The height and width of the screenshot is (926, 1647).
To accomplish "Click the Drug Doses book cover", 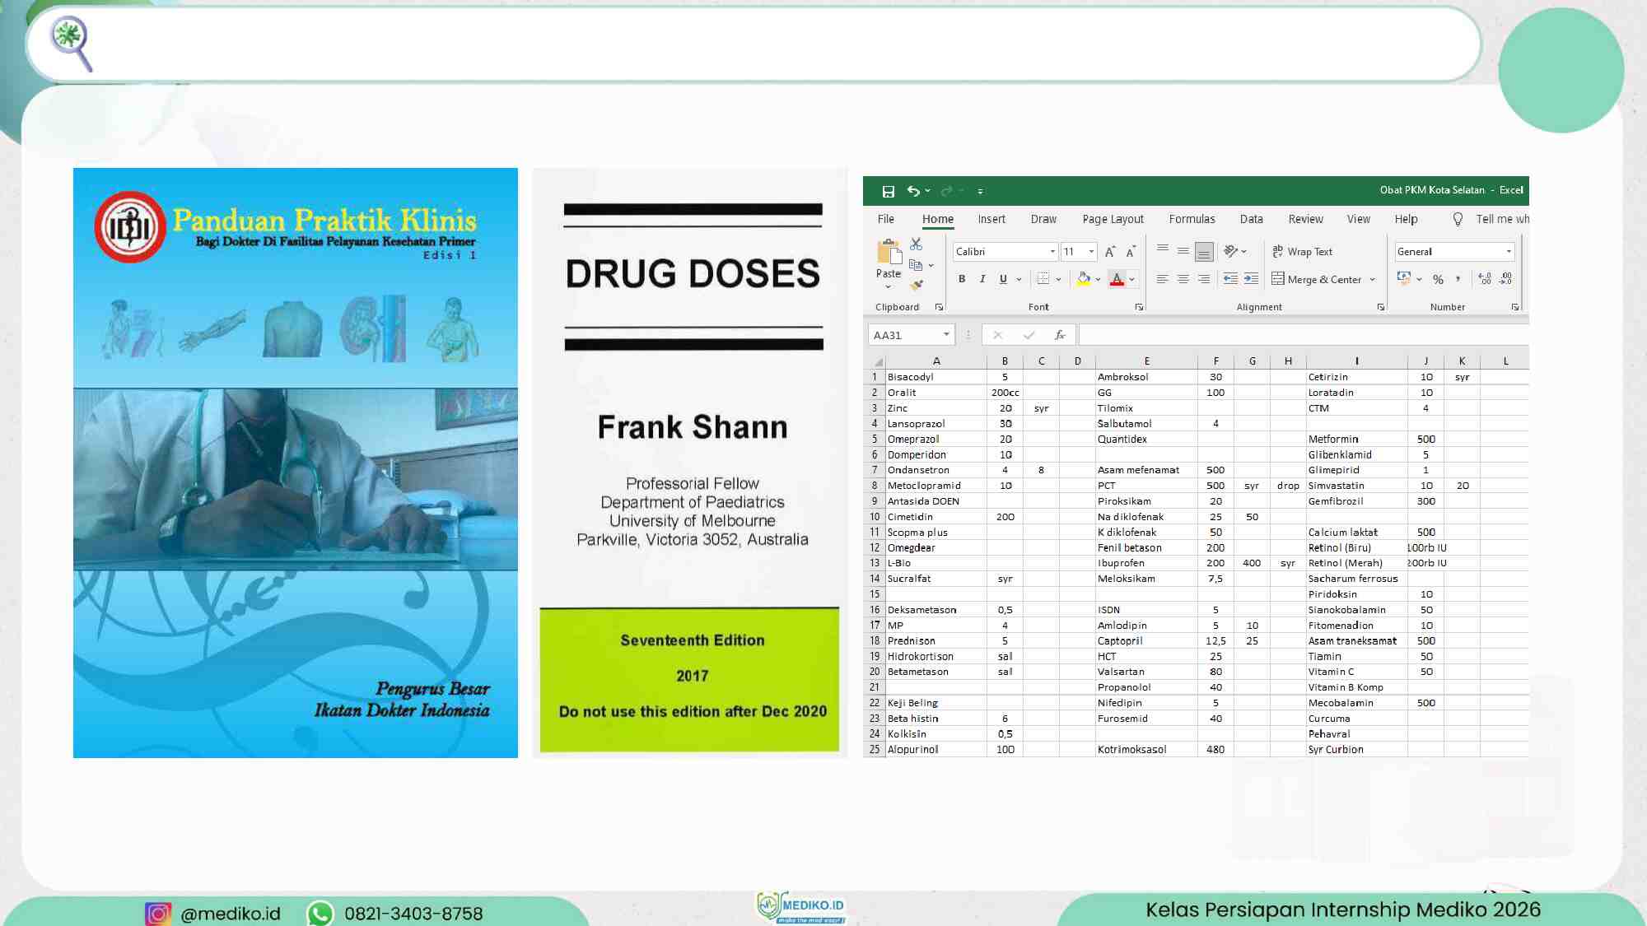I will pyautogui.click(x=690, y=463).
